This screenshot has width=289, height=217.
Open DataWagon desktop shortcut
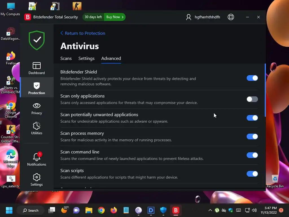tap(10, 34)
